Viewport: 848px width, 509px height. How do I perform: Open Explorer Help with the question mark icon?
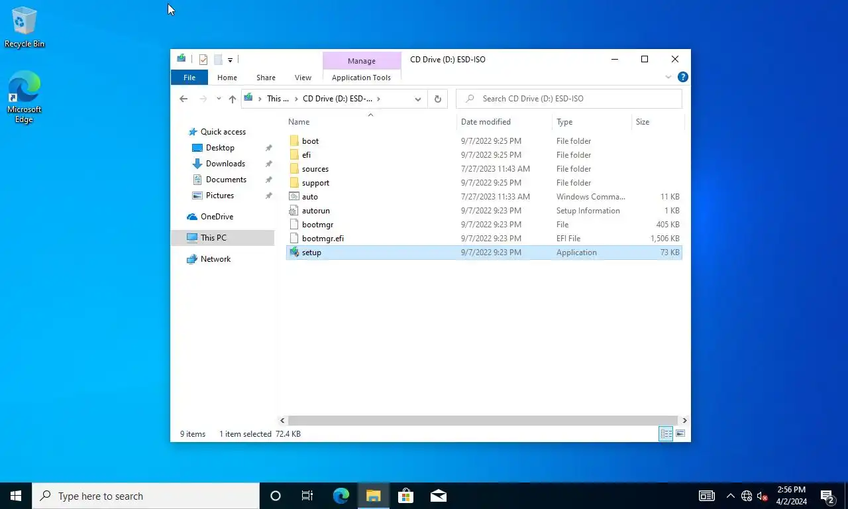(x=683, y=78)
